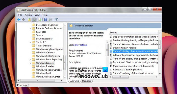Image resolution: width=177 pixels, height=94 pixels.
Task: Click policy icon beside Turn off caching of thumbnail pictures
Action: click(x=111, y=73)
